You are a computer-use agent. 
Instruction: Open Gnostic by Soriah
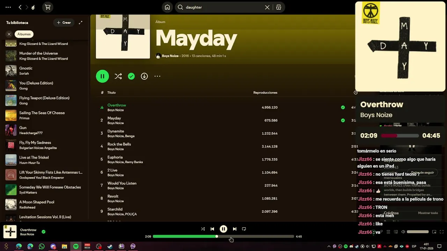click(x=44, y=71)
